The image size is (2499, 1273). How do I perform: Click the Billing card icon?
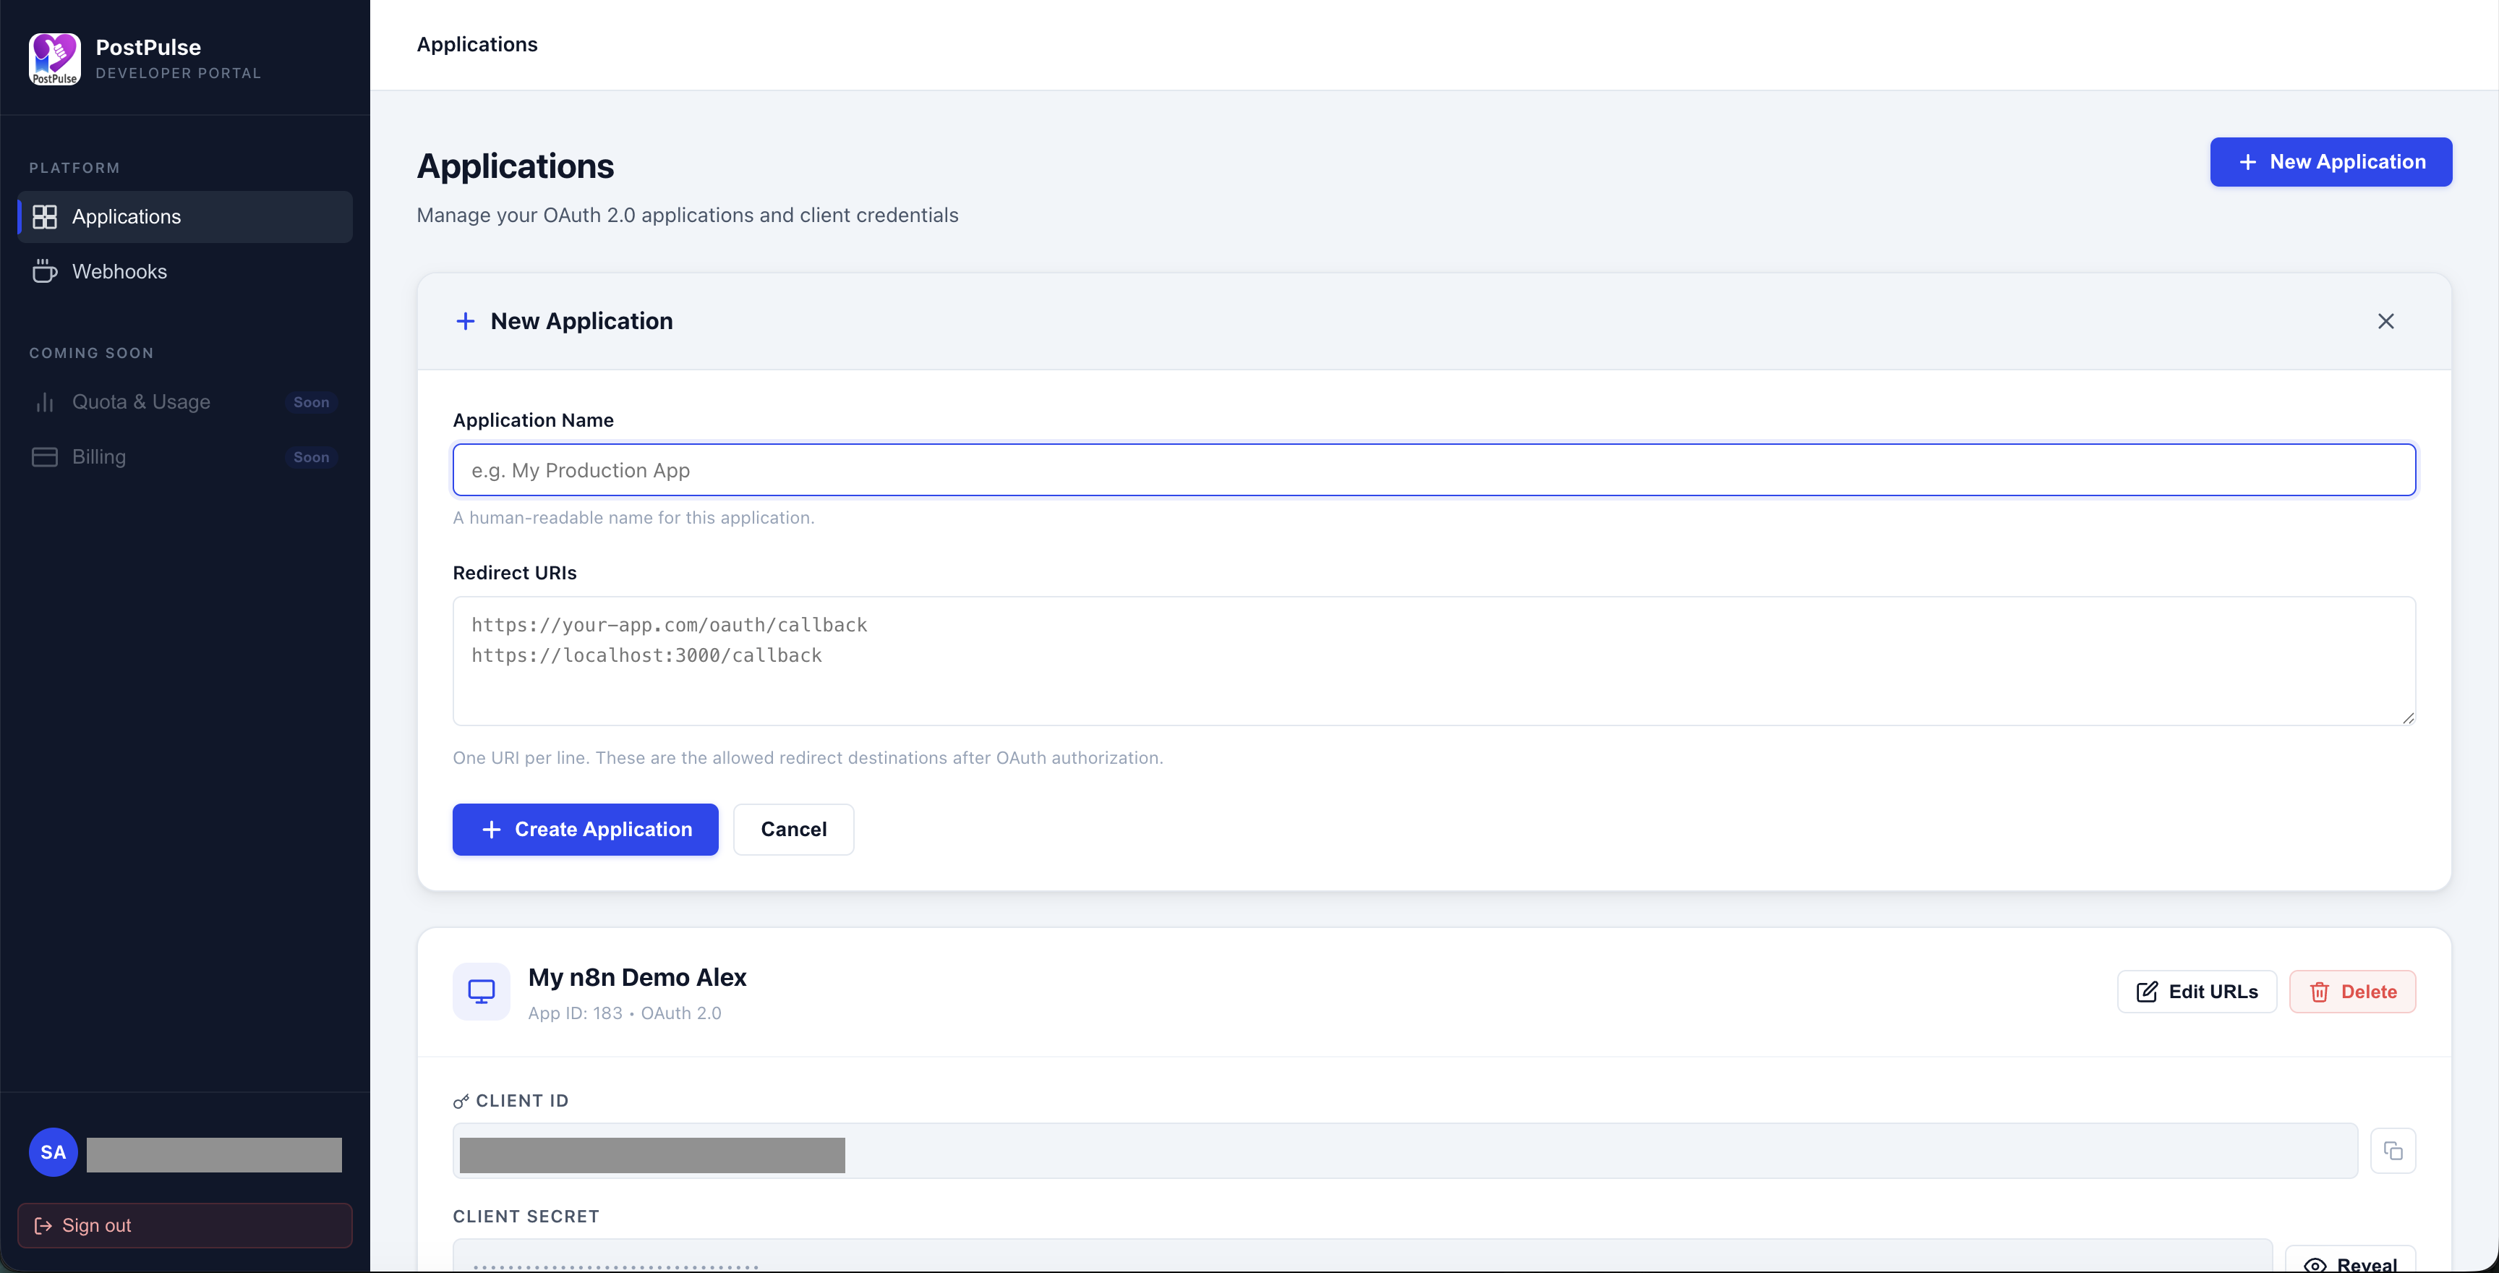pos(45,456)
